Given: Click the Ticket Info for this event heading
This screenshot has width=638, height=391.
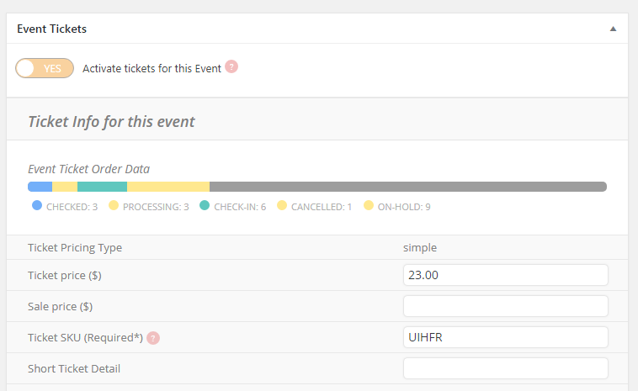Looking at the screenshot, I should pyautogui.click(x=111, y=122).
